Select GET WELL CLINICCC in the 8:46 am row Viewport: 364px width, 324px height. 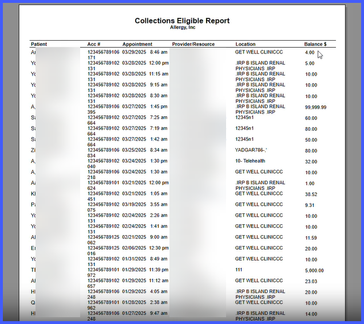coord(259,52)
